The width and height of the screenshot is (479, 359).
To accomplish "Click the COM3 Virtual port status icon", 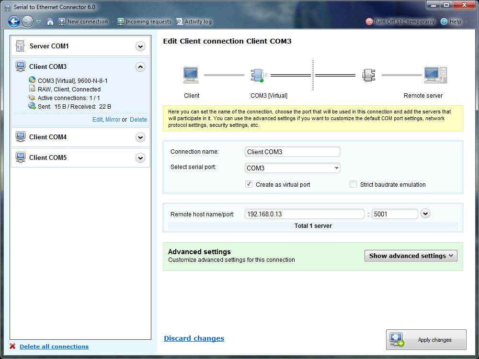I will click(32, 80).
